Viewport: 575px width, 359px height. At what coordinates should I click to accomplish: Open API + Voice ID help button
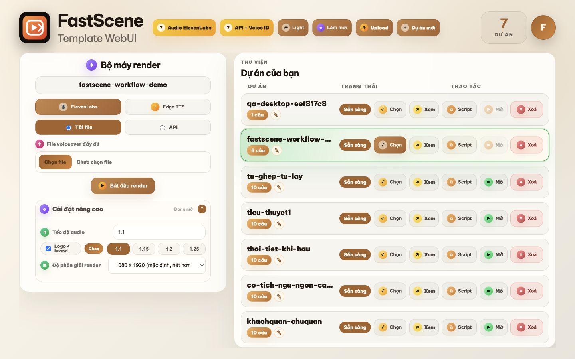247,28
